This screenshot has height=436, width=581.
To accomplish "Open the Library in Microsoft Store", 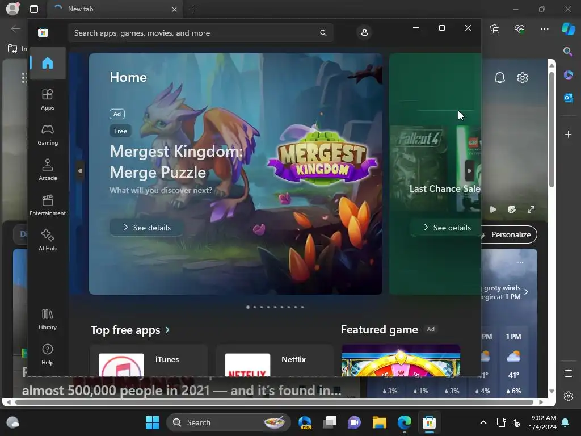I will tap(48, 319).
